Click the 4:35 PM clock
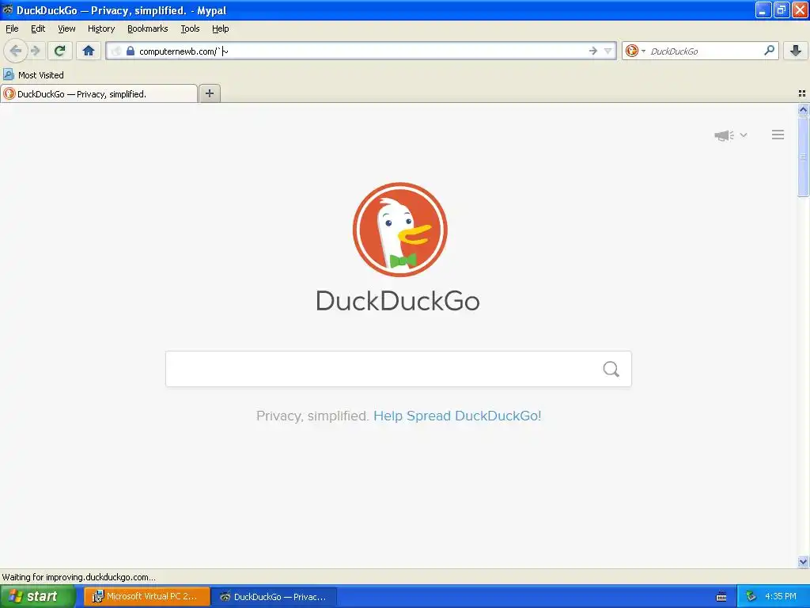 point(781,596)
